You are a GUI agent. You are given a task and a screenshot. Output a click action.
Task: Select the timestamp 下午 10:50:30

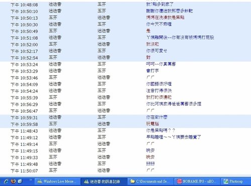[24, 25]
